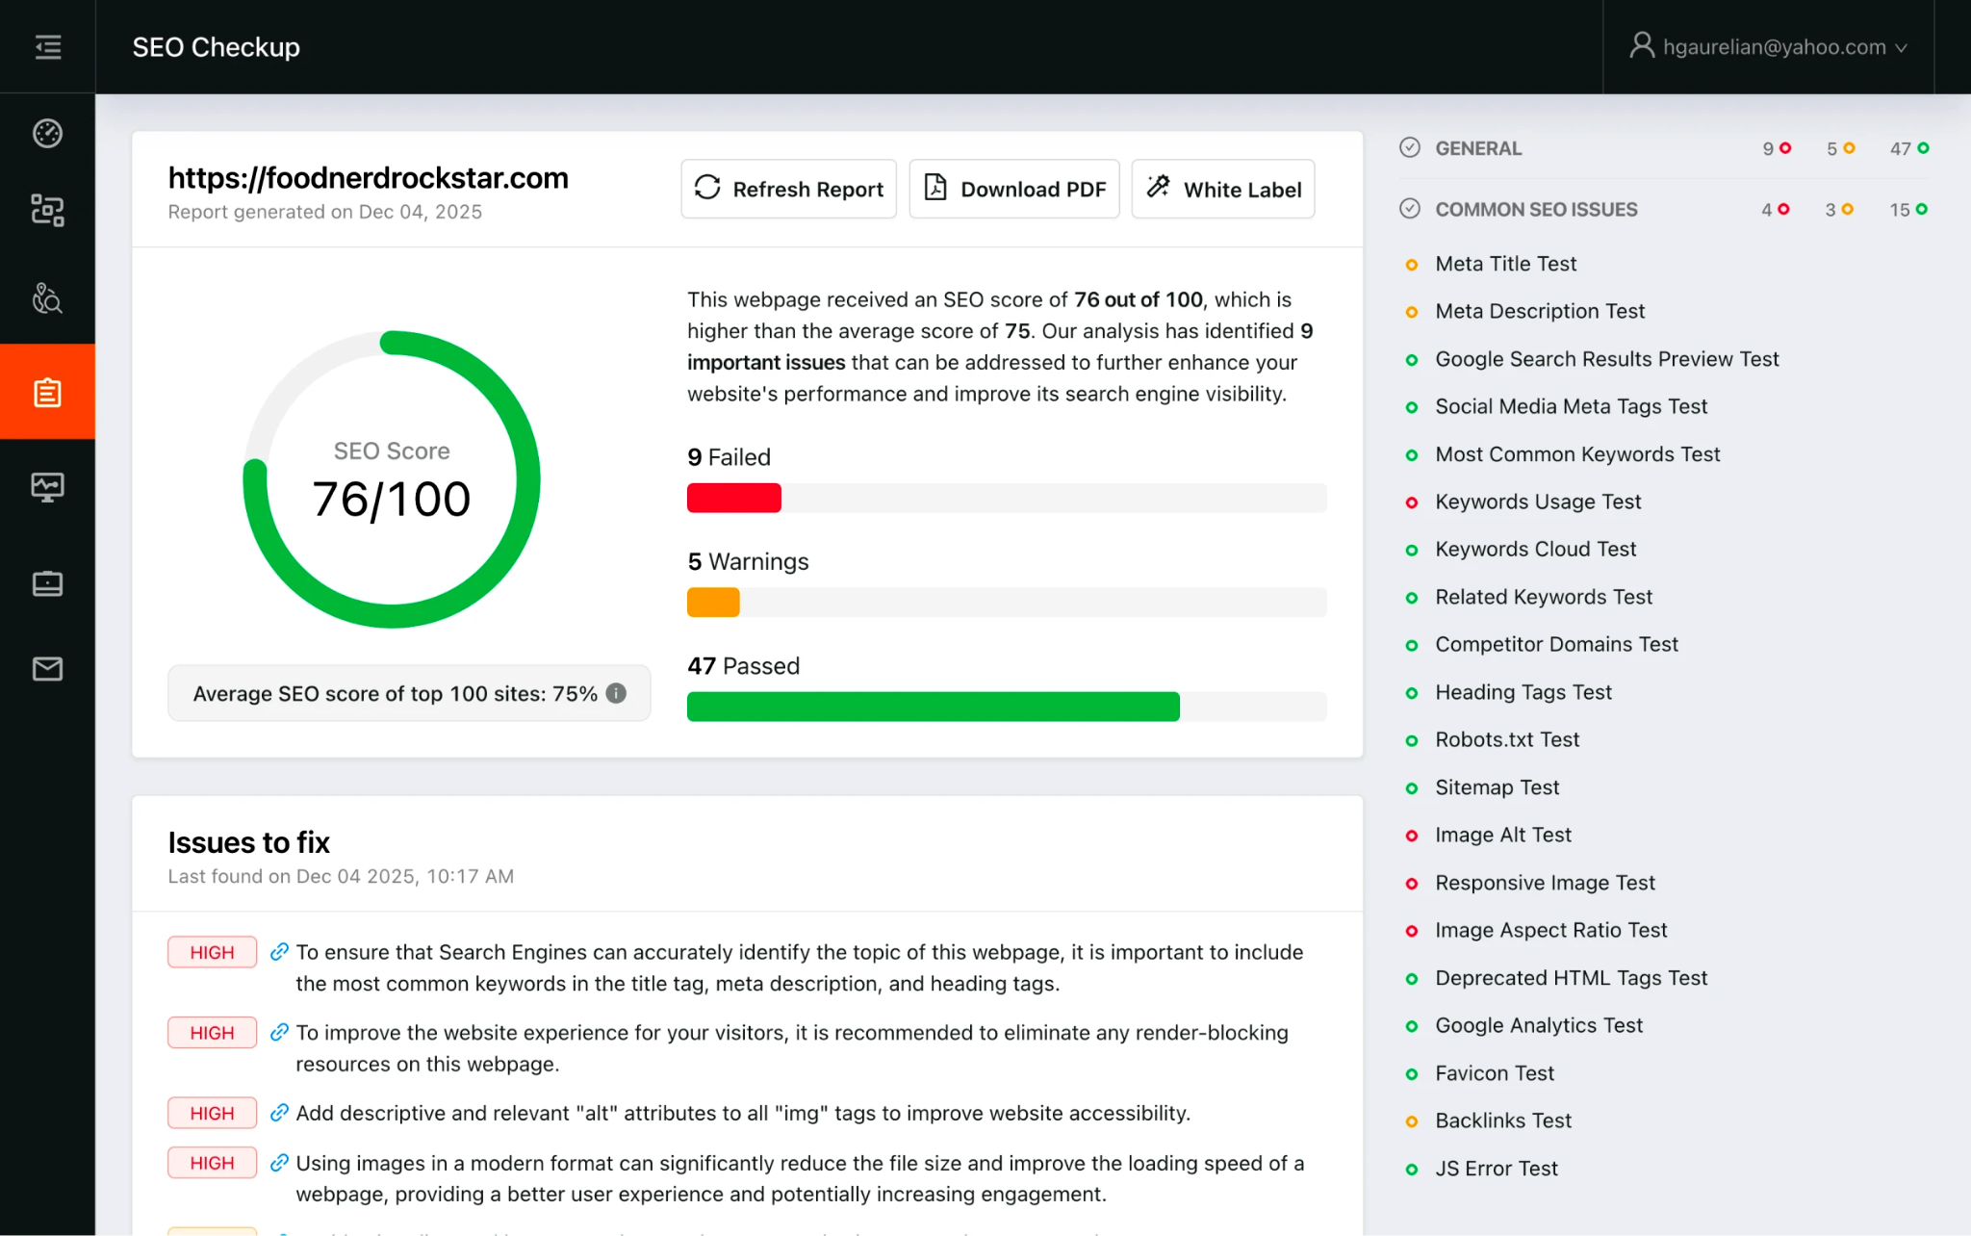Toggle the check circle next to GENERAL
The width and height of the screenshot is (1971, 1236).
(x=1409, y=147)
